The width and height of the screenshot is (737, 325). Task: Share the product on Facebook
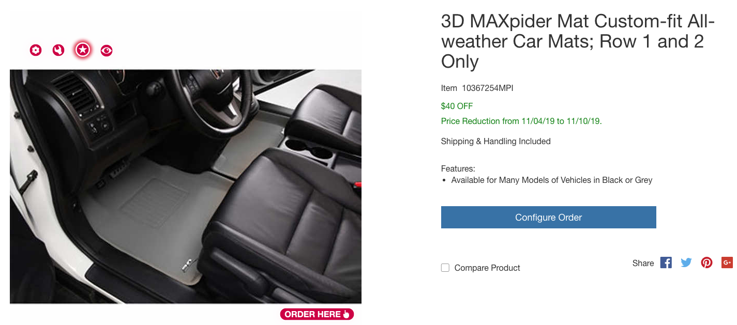pyautogui.click(x=666, y=262)
